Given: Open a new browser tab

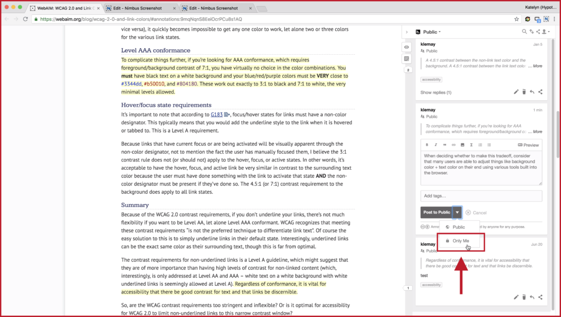Looking at the screenshot, I should pyautogui.click(x=262, y=9).
